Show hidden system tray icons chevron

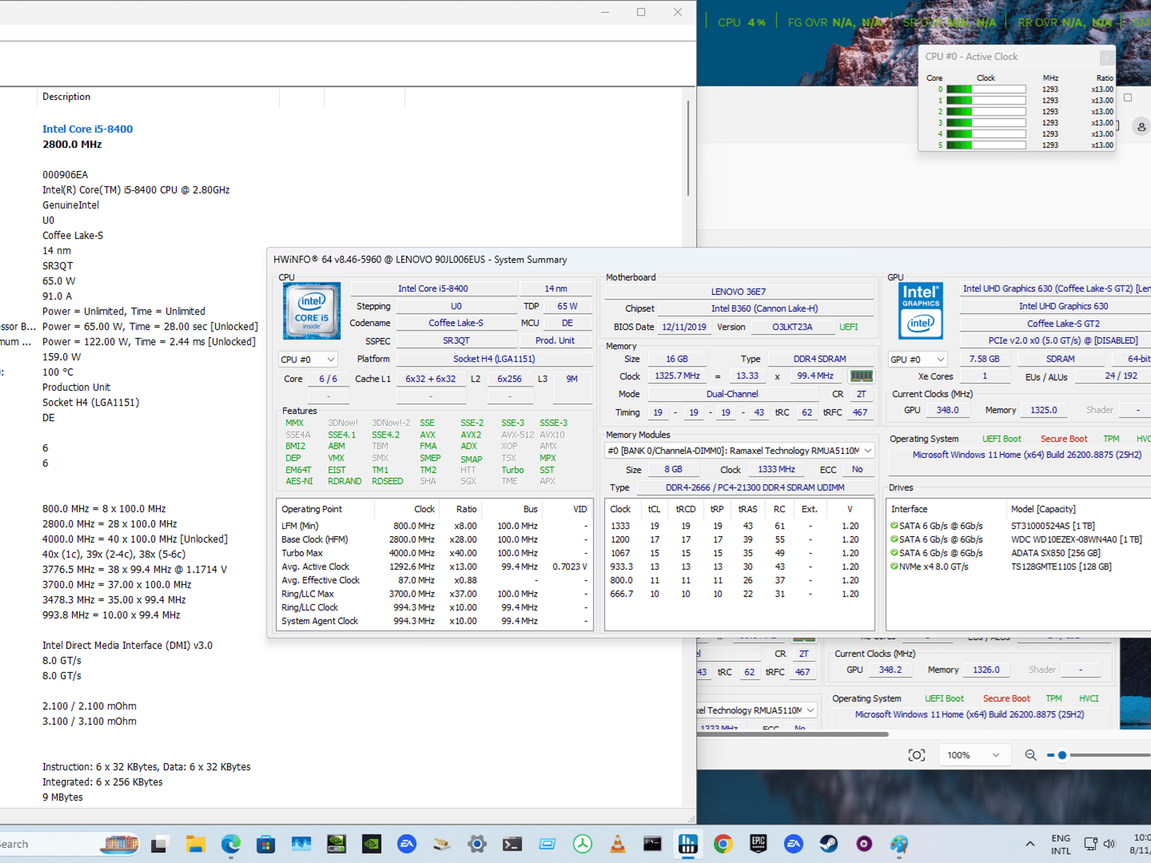[x=1030, y=844]
